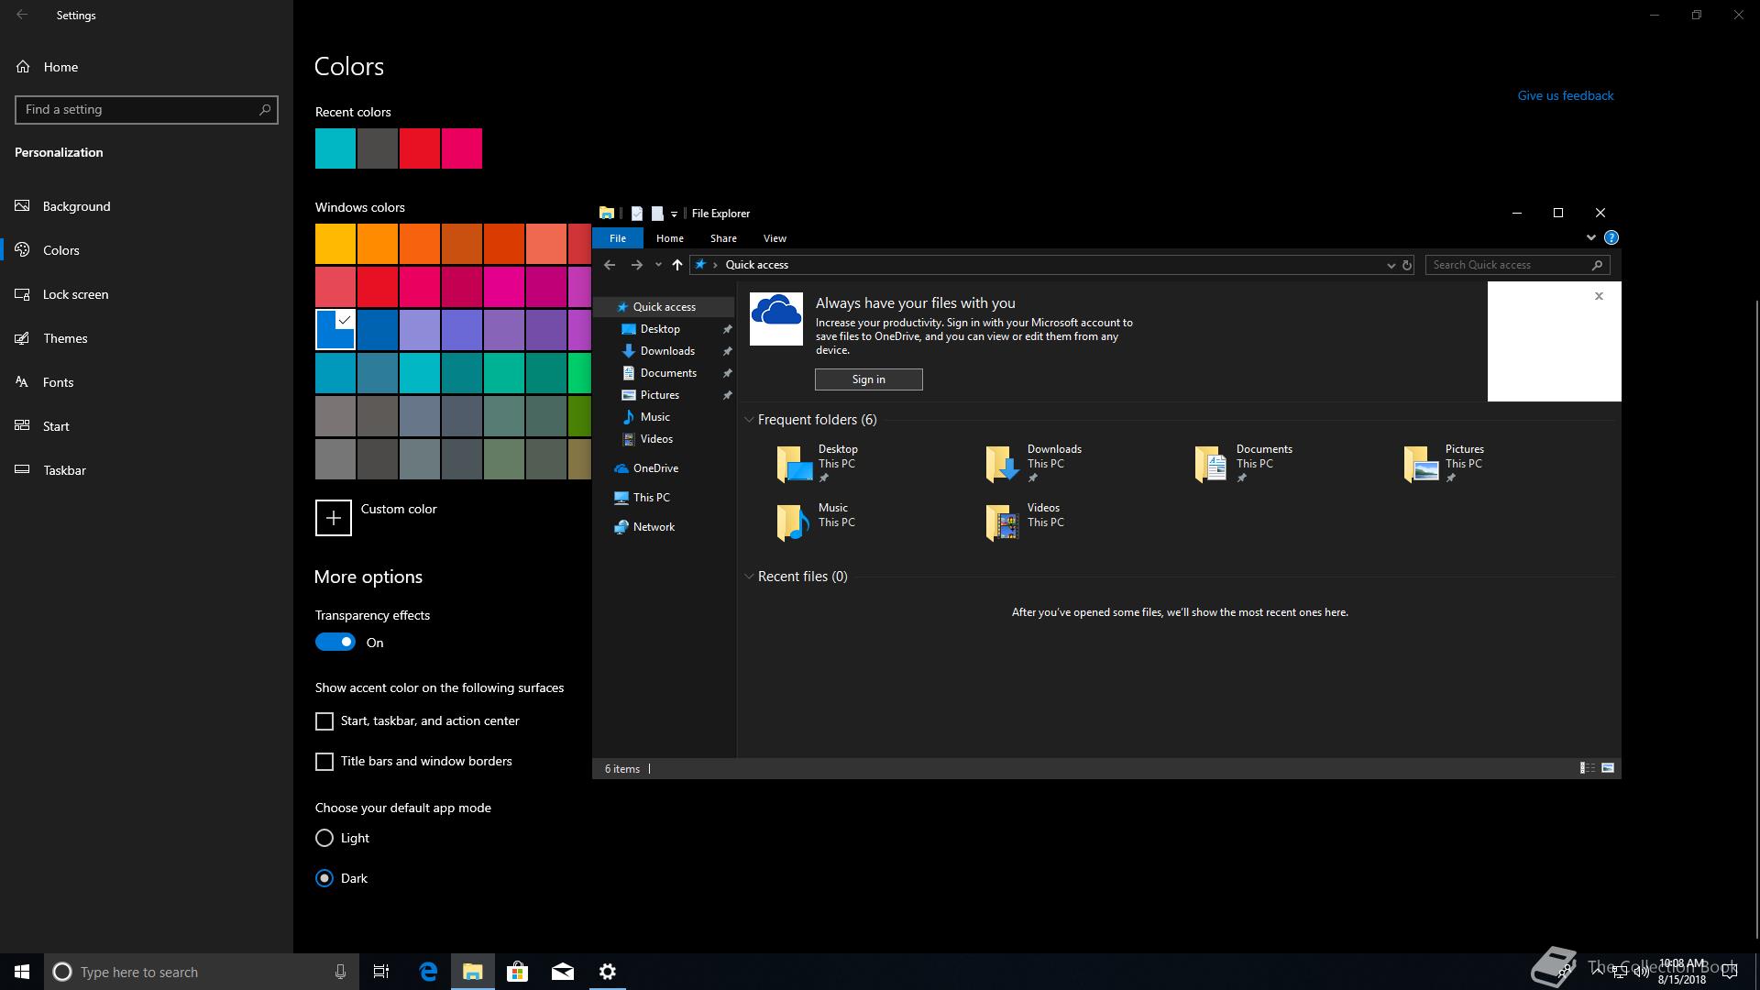1760x990 pixels.
Task: Click File Explorer back navigation arrow
Action: tap(610, 265)
